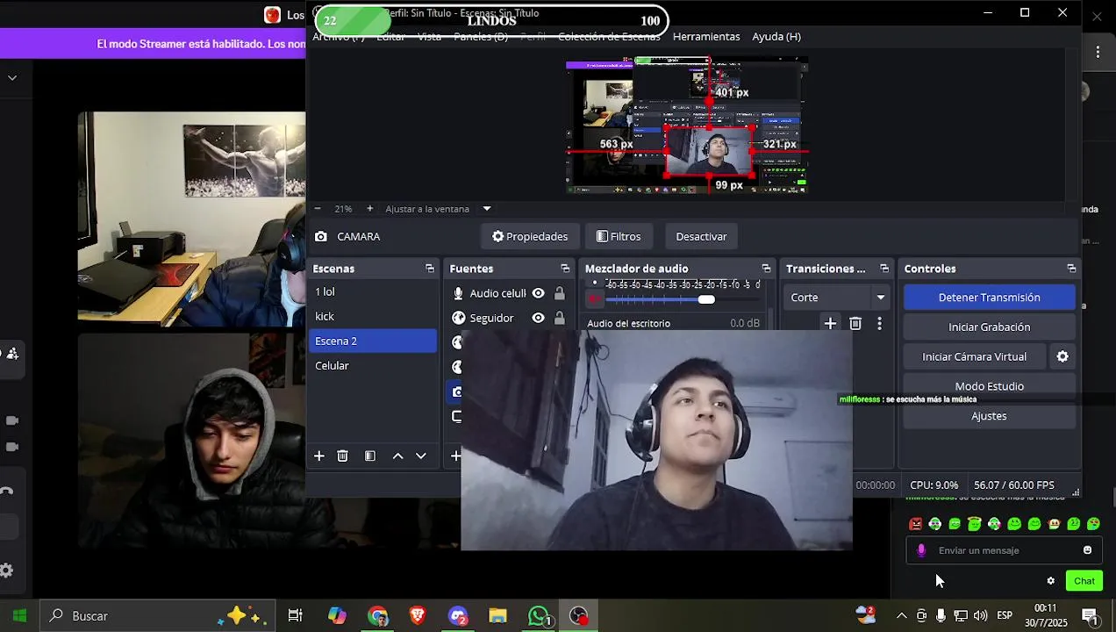Open chat settings gear icon
The height and width of the screenshot is (632, 1116).
(x=1051, y=581)
